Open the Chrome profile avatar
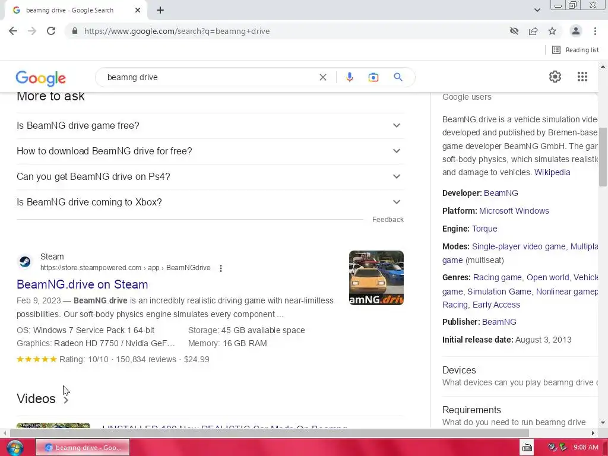The width and height of the screenshot is (608, 456). point(576,31)
